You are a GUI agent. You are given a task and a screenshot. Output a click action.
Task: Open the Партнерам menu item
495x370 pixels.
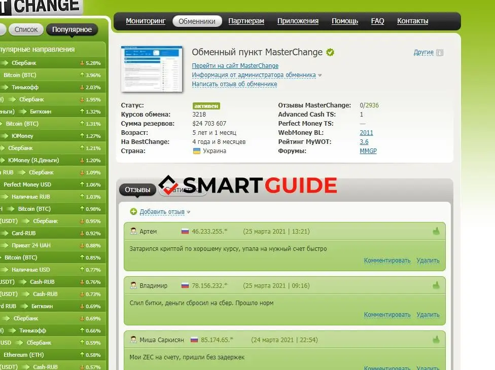[x=246, y=21]
